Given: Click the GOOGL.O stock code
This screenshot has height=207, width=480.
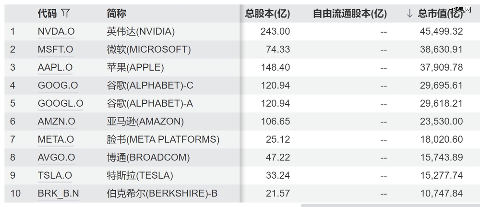Looking at the screenshot, I should click(60, 103).
